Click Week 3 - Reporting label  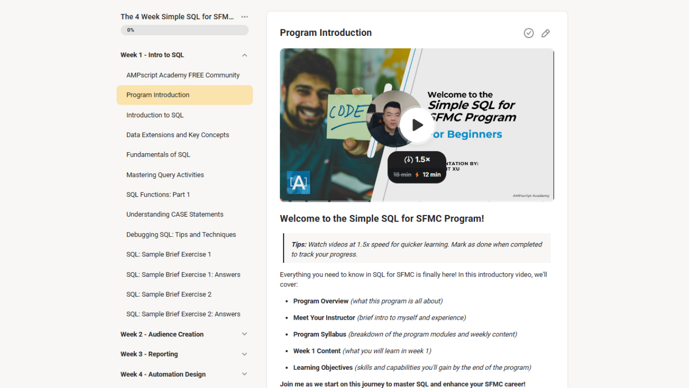click(149, 354)
